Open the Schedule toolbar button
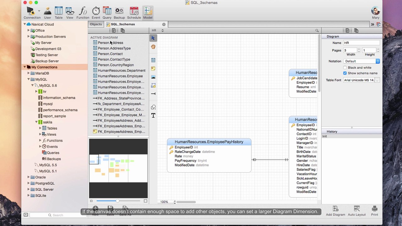The width and height of the screenshot is (402, 226). coord(134,13)
